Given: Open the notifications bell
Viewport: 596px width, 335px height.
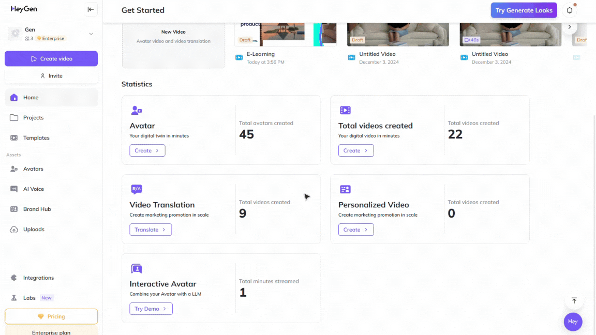Looking at the screenshot, I should click(x=570, y=10).
